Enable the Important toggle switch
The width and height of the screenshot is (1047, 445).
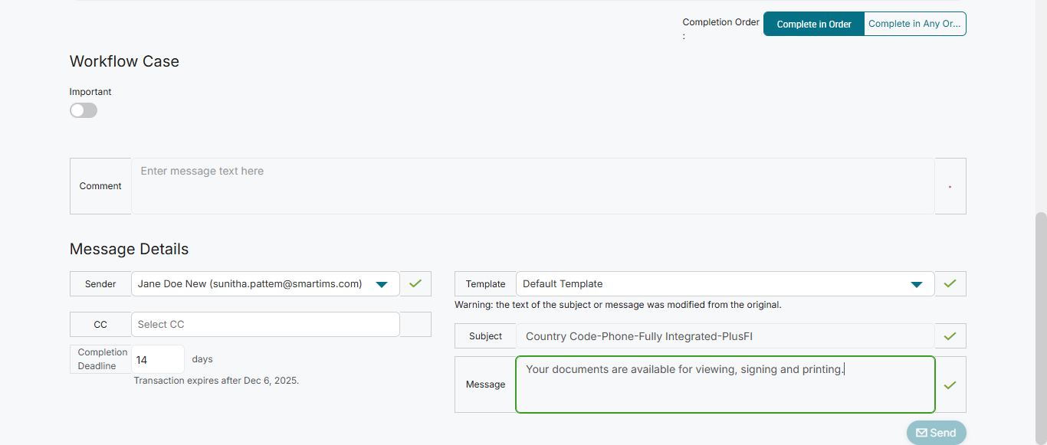(84, 110)
